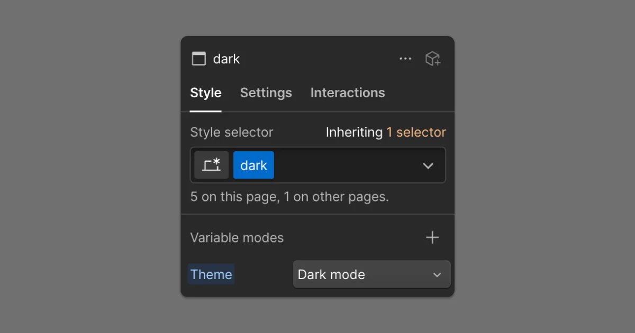This screenshot has height=333, width=635.
Task: Click the chevron on the Dark mode selector
Action: coord(437,274)
